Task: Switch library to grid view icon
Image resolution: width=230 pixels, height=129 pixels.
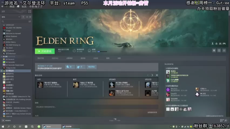Action: (x=30, y=11)
